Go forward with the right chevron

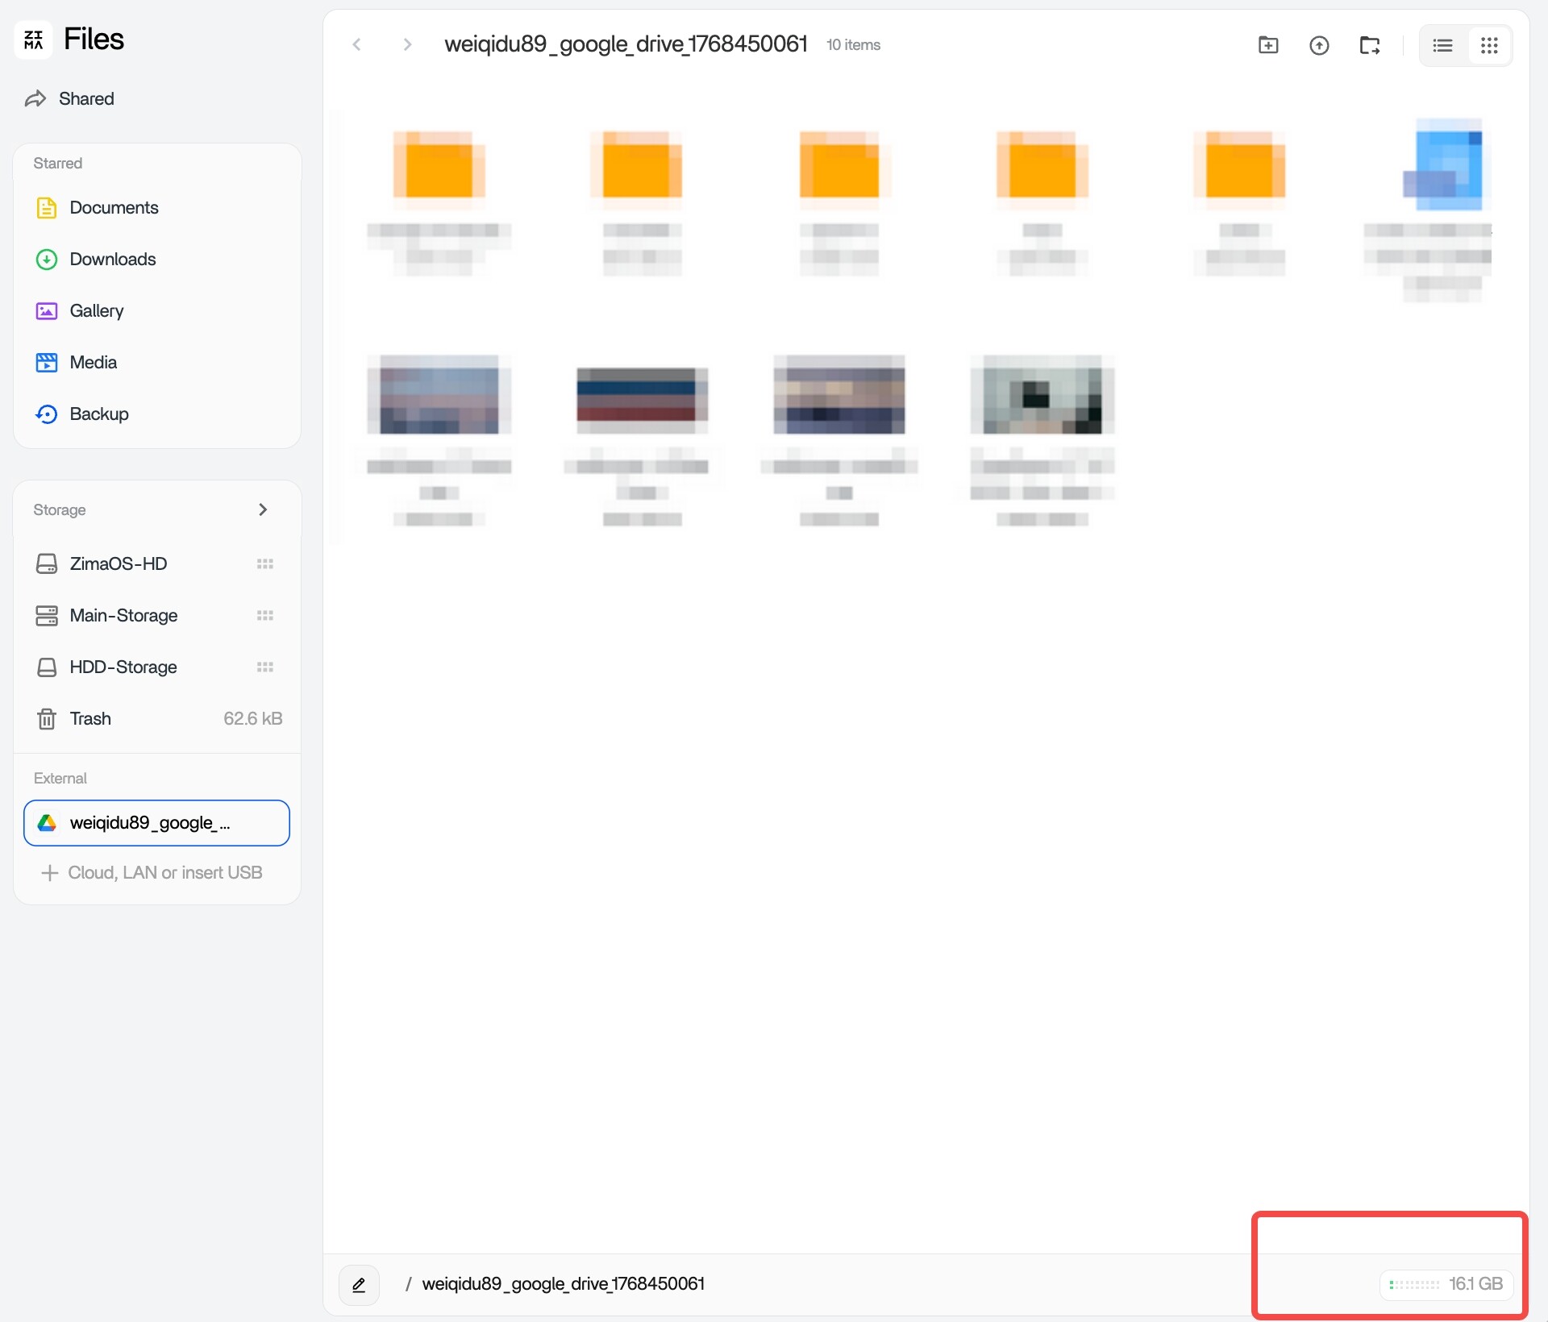[407, 44]
